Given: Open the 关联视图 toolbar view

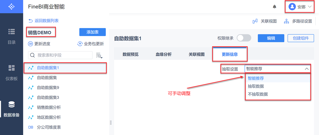Looking at the screenshot, I should (x=265, y=21).
